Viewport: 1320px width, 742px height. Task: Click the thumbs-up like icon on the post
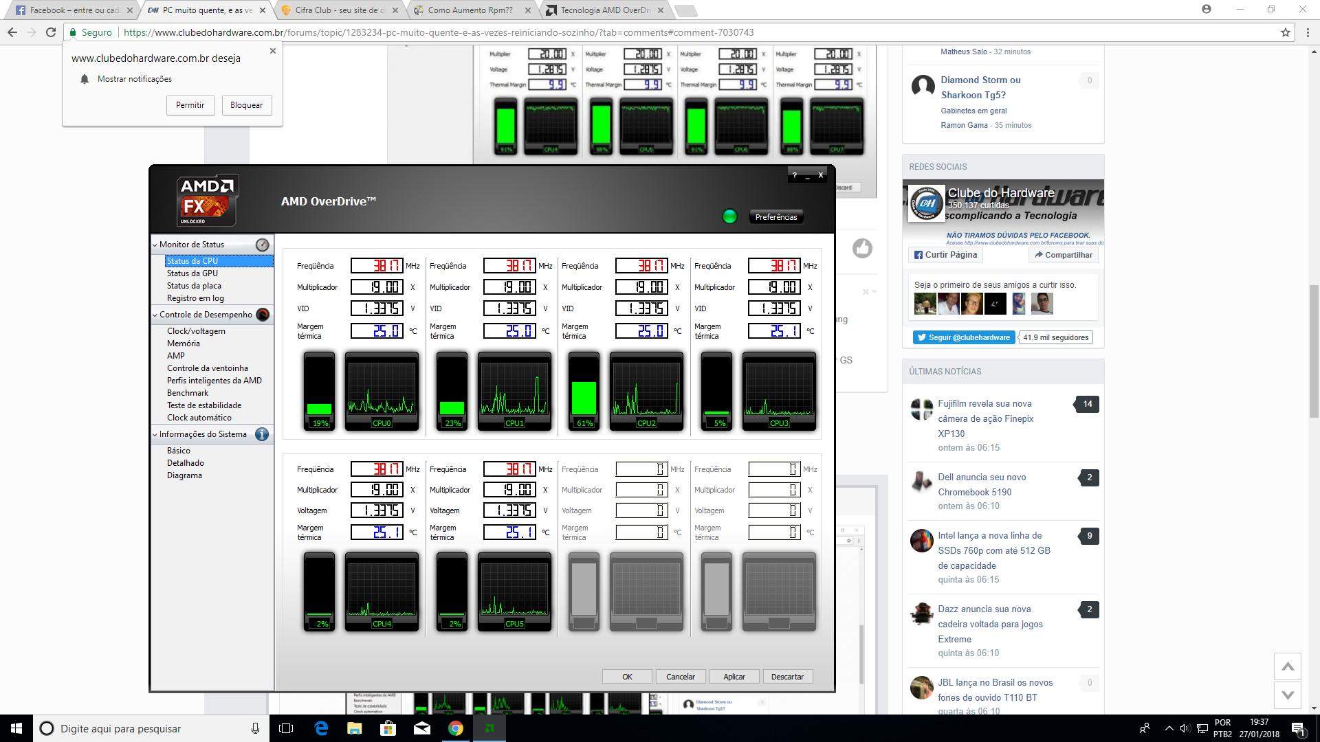point(862,248)
